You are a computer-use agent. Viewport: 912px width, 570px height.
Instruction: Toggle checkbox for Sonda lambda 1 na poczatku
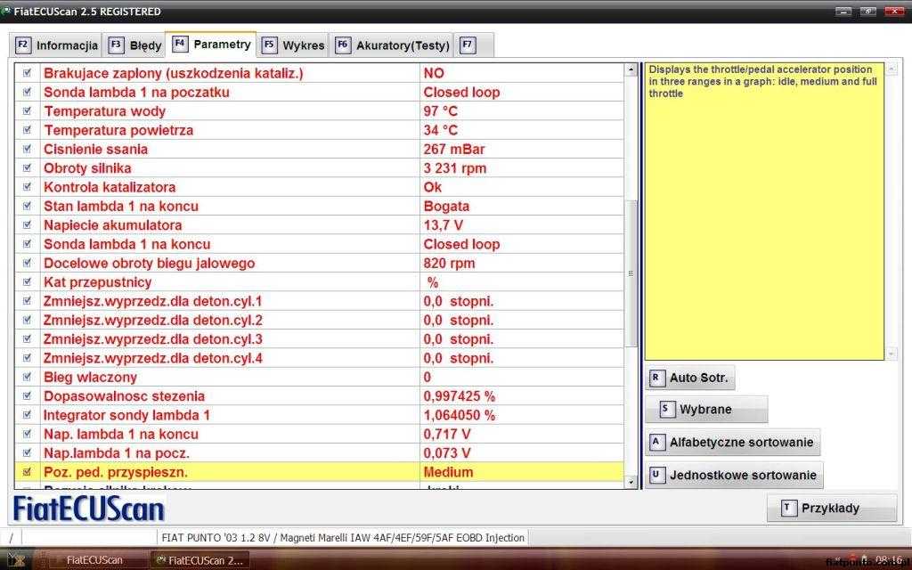(x=27, y=92)
